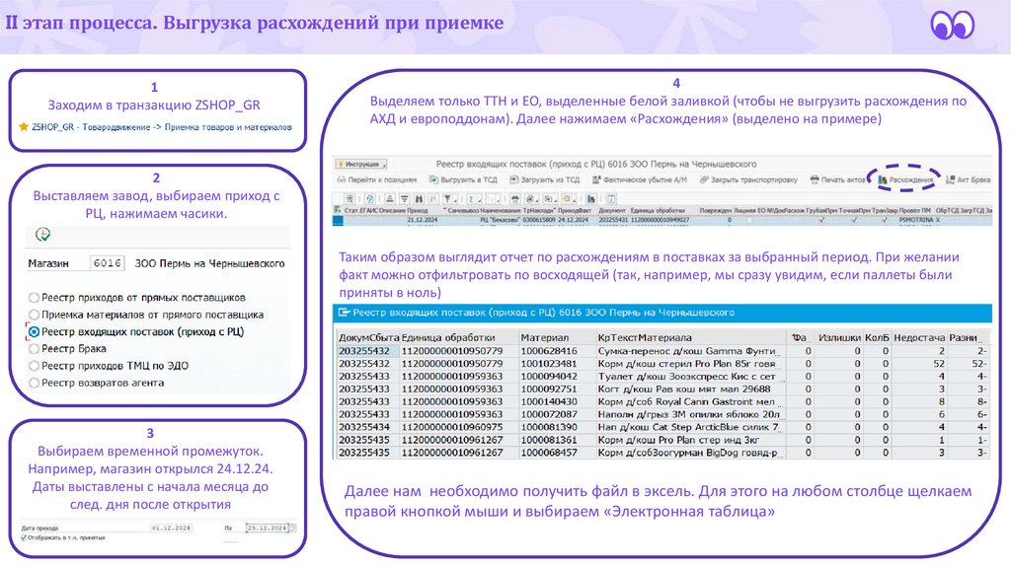Select Реестр приходов от прямых поставщиков radio
Viewport: 1011px width, 566px height.
(34, 298)
